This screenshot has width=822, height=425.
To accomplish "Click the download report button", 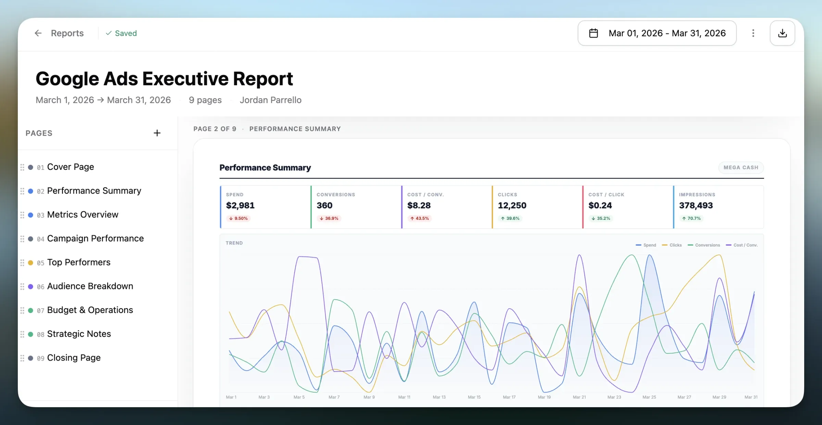I will pos(782,33).
